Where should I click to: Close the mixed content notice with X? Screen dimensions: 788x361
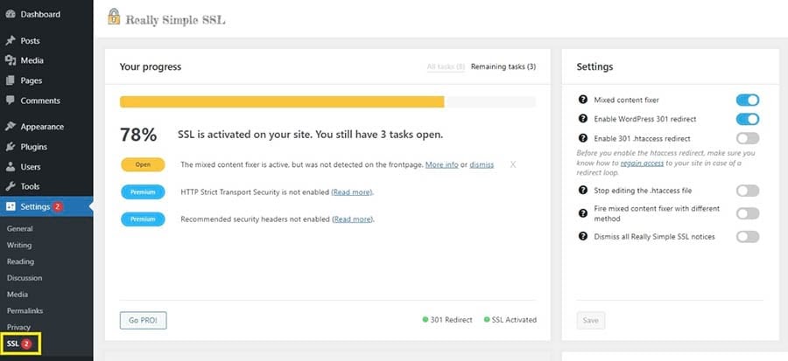tap(513, 164)
